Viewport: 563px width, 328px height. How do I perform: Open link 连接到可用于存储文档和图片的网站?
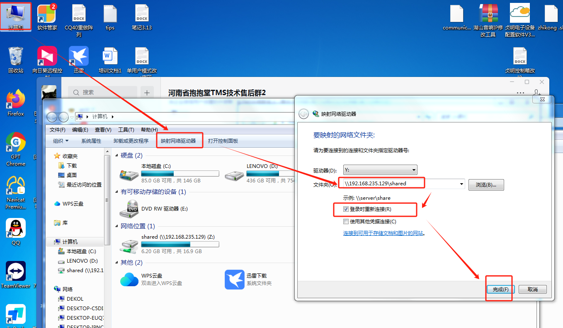(383, 233)
